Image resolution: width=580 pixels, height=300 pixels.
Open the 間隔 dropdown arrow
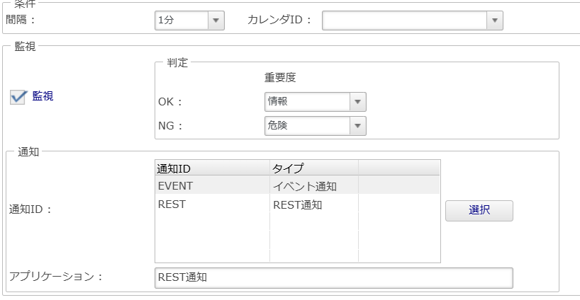pyautogui.click(x=216, y=21)
